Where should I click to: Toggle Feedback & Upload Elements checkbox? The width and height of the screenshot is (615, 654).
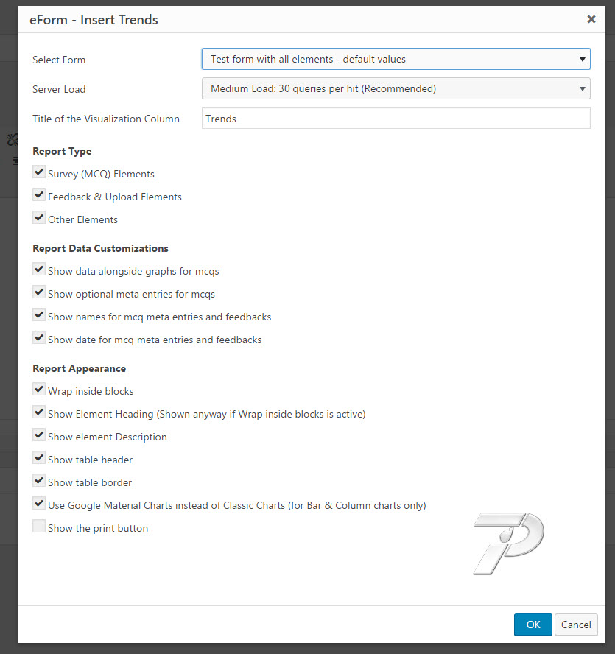39,195
